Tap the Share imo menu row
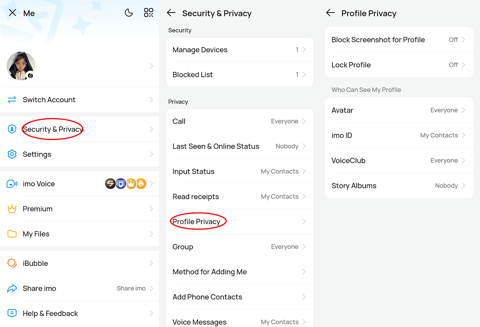The image size is (480, 327). pyautogui.click(x=80, y=288)
